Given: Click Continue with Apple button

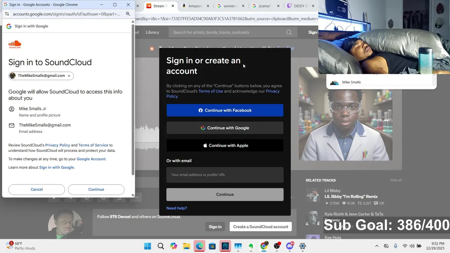Looking at the screenshot, I should coord(225,145).
